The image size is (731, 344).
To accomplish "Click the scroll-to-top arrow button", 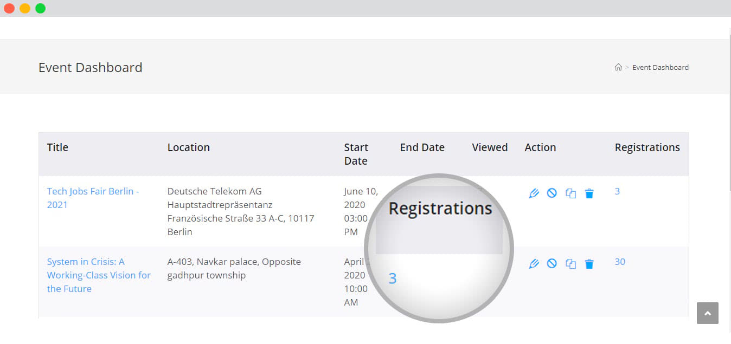I will 707,313.
